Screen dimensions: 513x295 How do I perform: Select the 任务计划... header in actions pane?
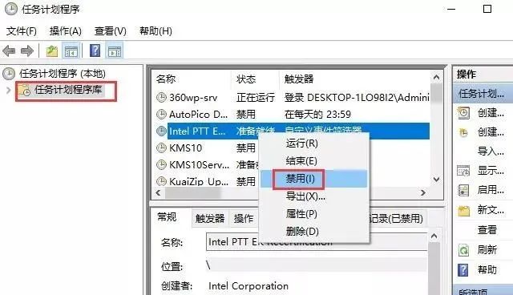tap(483, 94)
